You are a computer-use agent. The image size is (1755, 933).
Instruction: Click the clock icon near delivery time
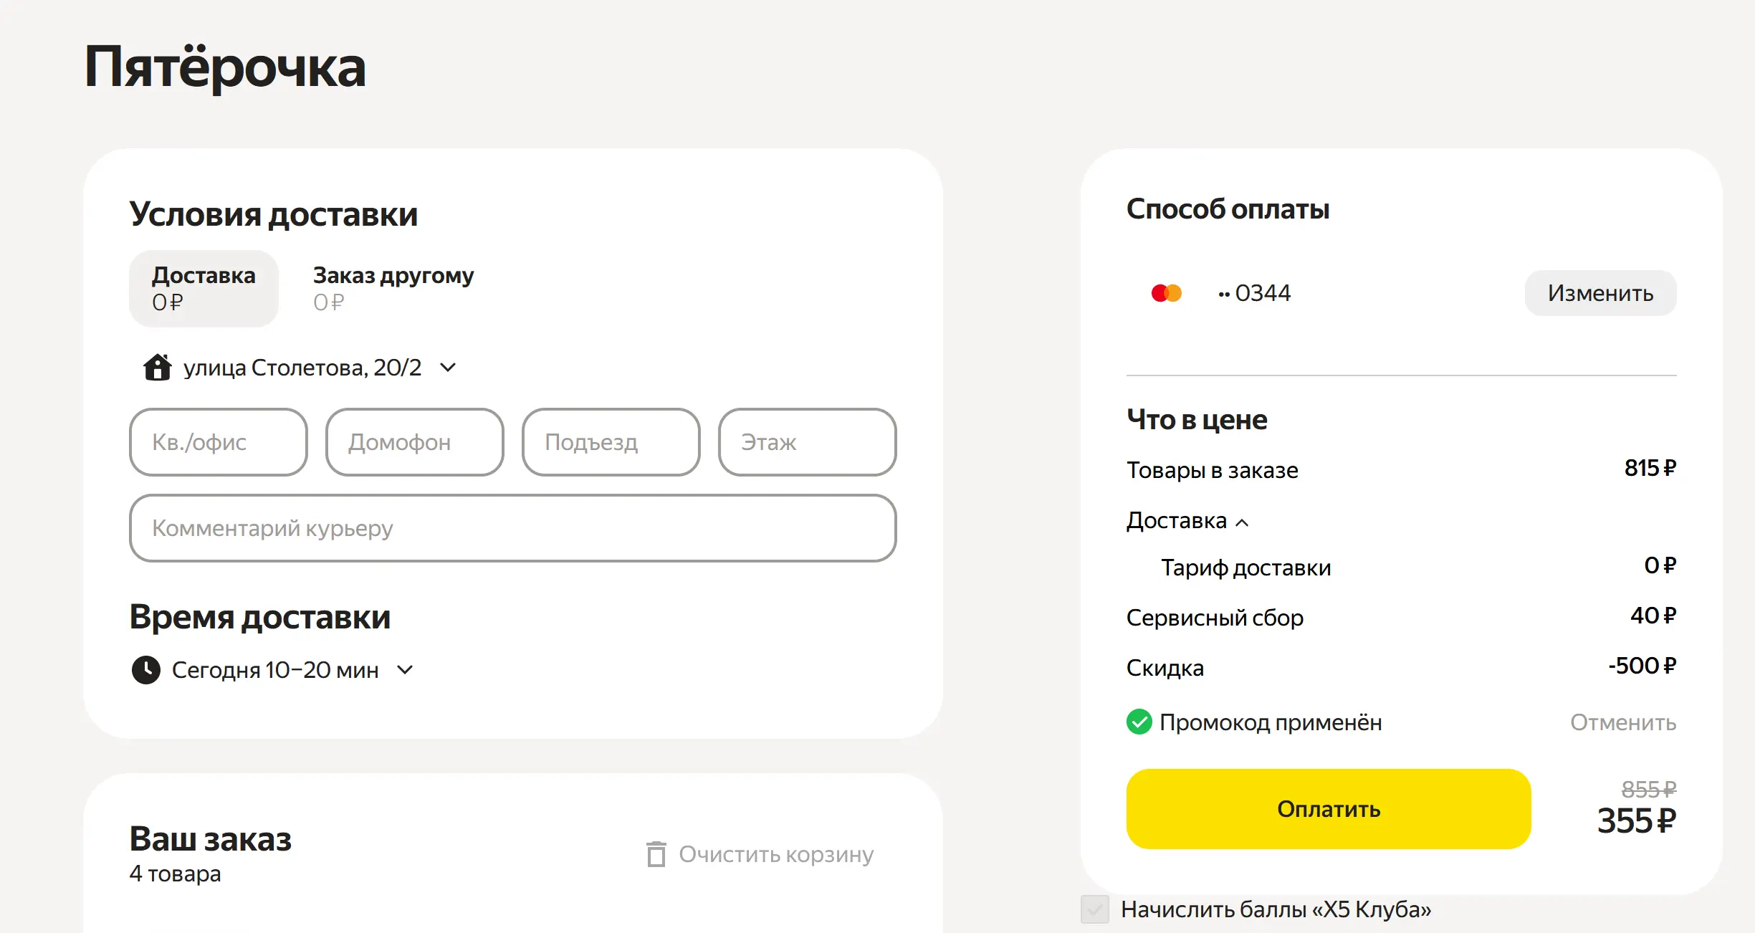pyautogui.click(x=146, y=670)
